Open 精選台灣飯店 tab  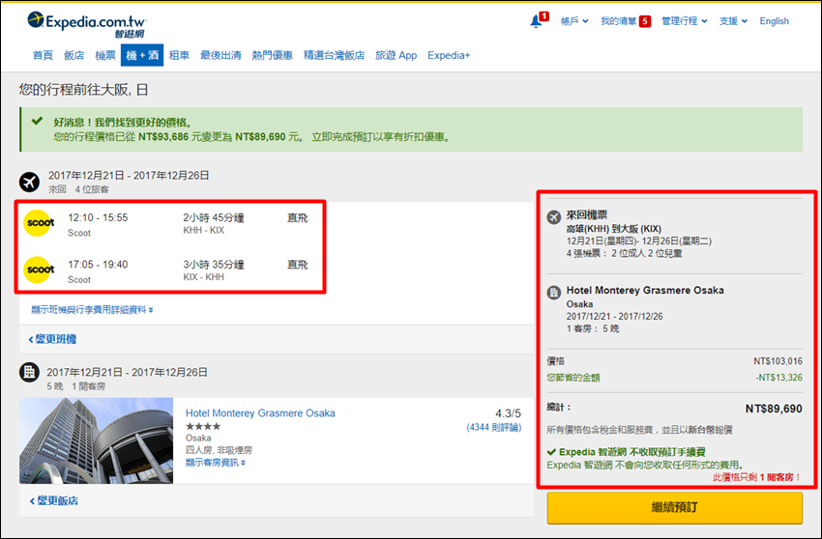tap(334, 55)
